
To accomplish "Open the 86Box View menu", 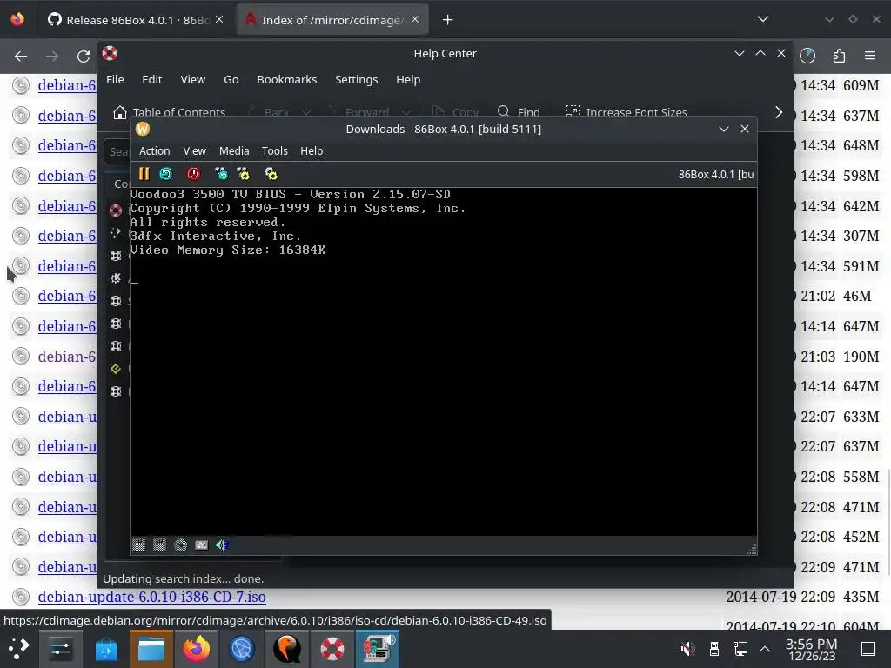I will pos(194,151).
